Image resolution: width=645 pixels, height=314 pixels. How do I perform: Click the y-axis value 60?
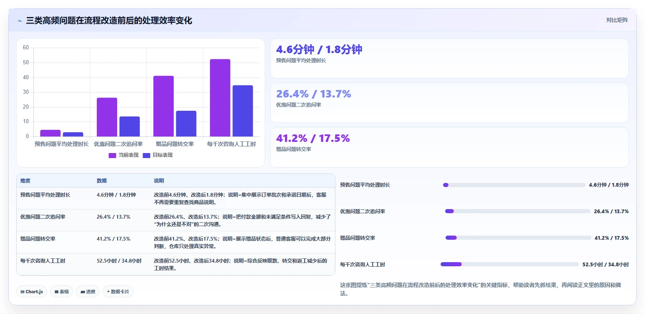coord(26,48)
